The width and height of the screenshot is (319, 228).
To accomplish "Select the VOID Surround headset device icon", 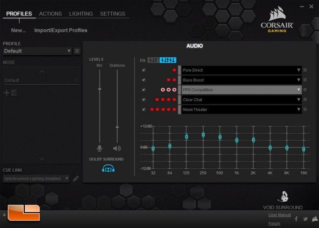I will tap(283, 196).
